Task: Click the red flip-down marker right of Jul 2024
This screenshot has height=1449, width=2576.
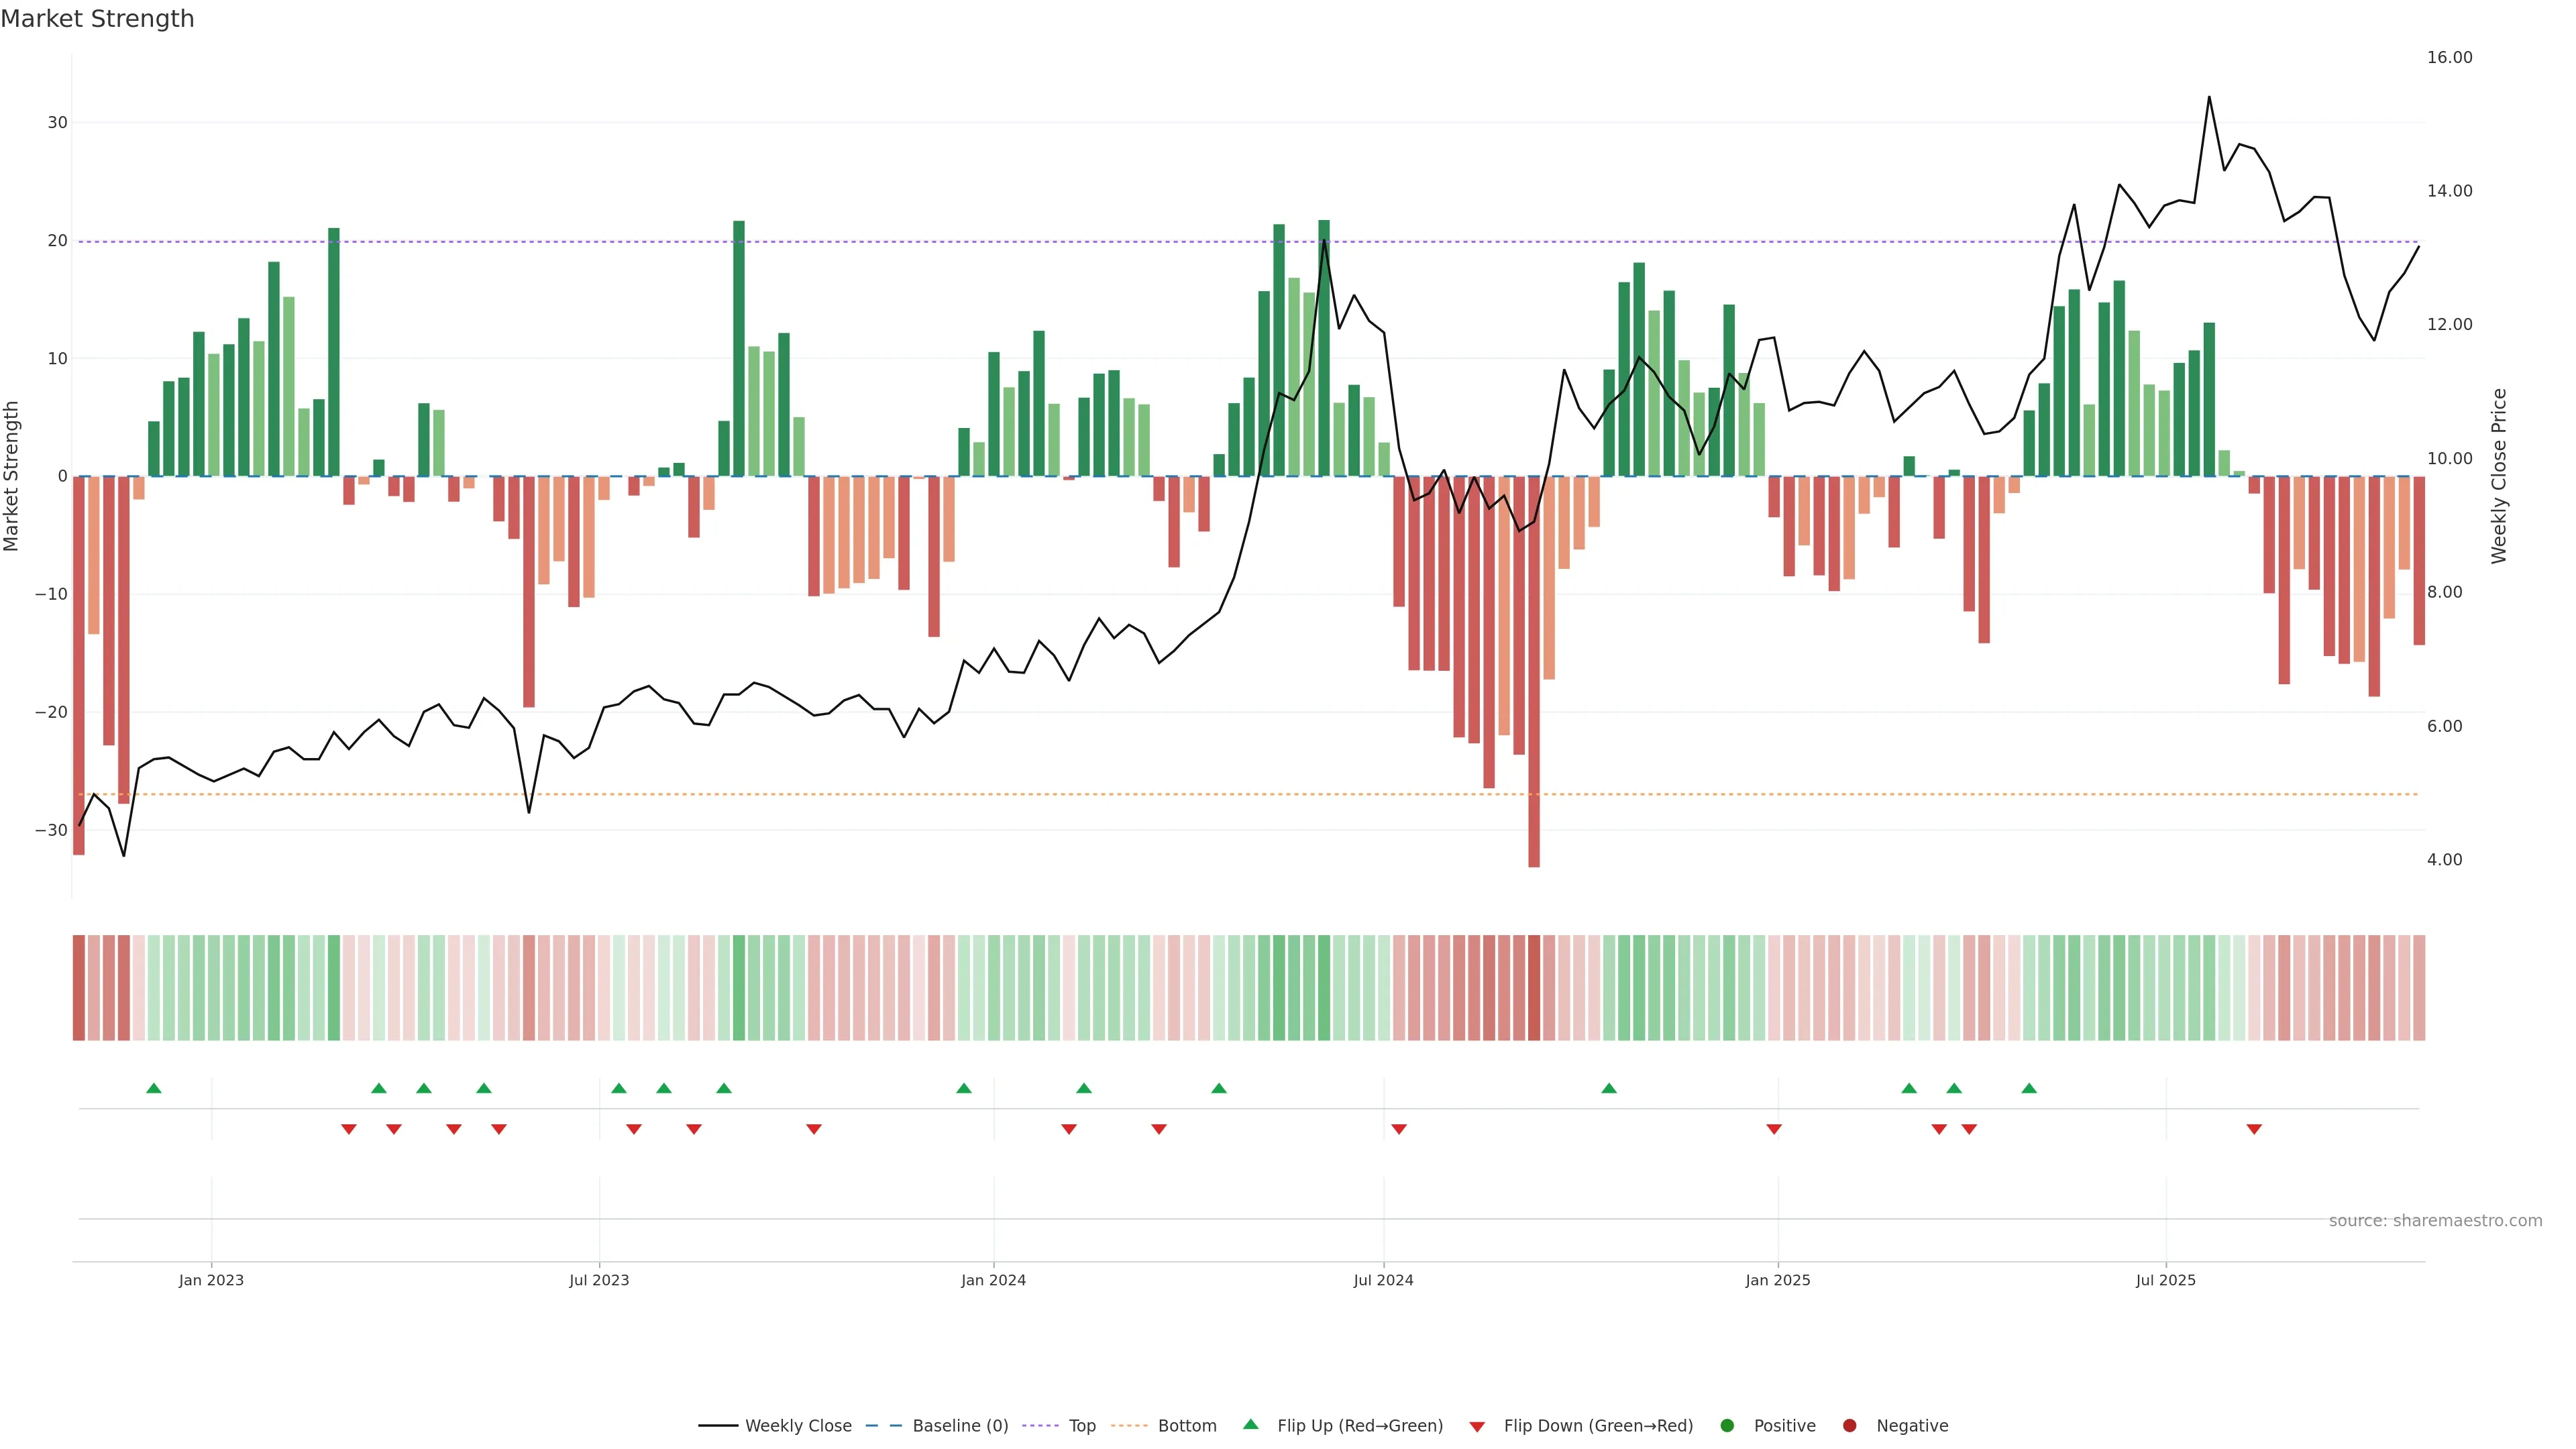Action: tap(1399, 1129)
